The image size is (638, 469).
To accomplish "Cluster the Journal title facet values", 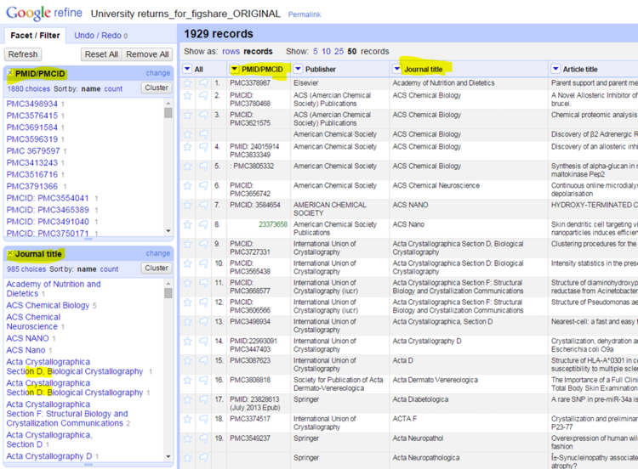I will 157,268.
